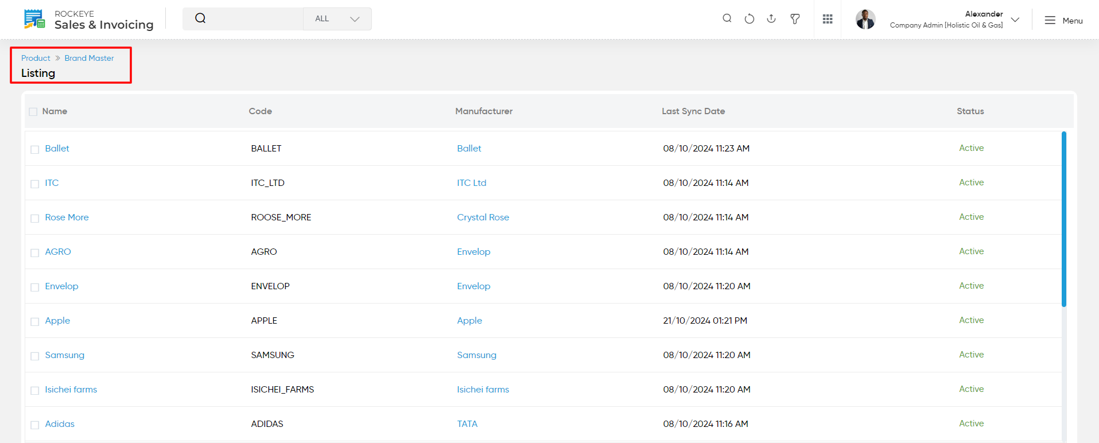Click the Rockeye Sales & Invoicing logo

click(88, 20)
